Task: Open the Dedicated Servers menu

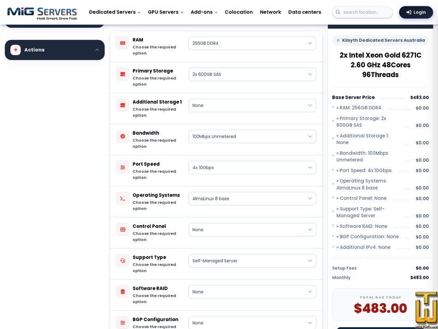Action: coord(115,12)
